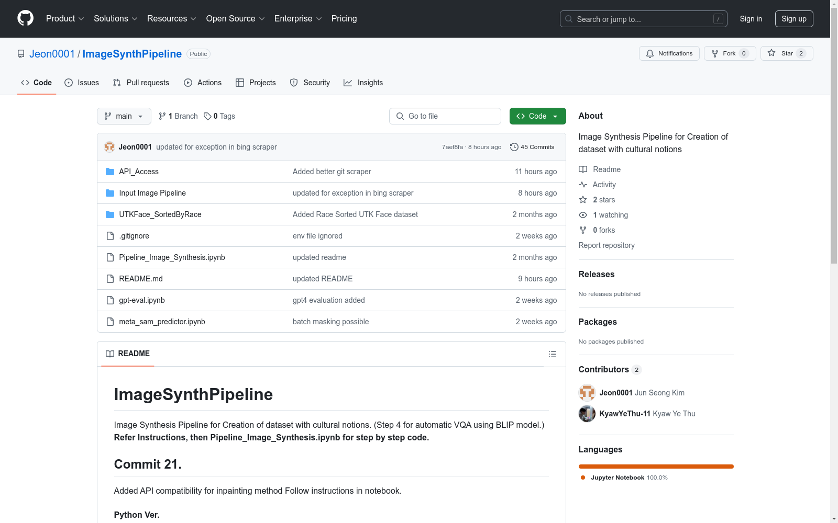The image size is (838, 523).
Task: Open the Jeon0001 owner link in title
Action: (52, 54)
